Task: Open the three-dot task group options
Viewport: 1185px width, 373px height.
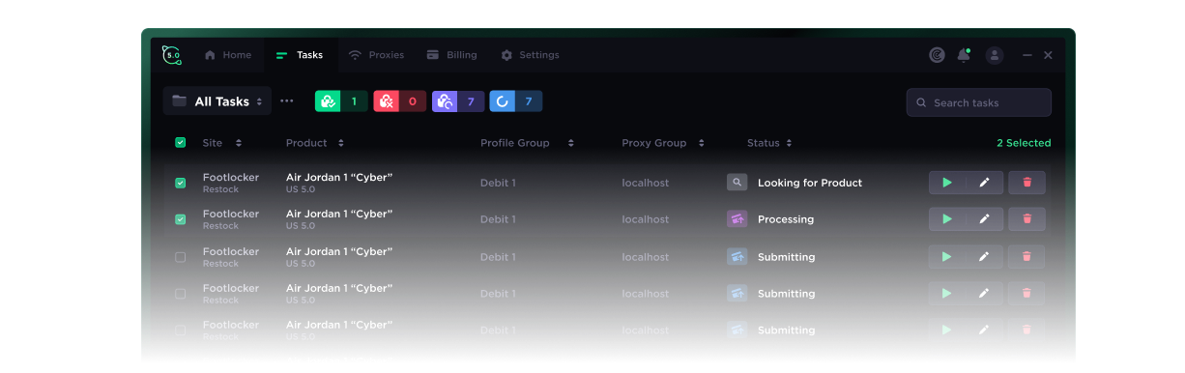Action: [x=287, y=101]
